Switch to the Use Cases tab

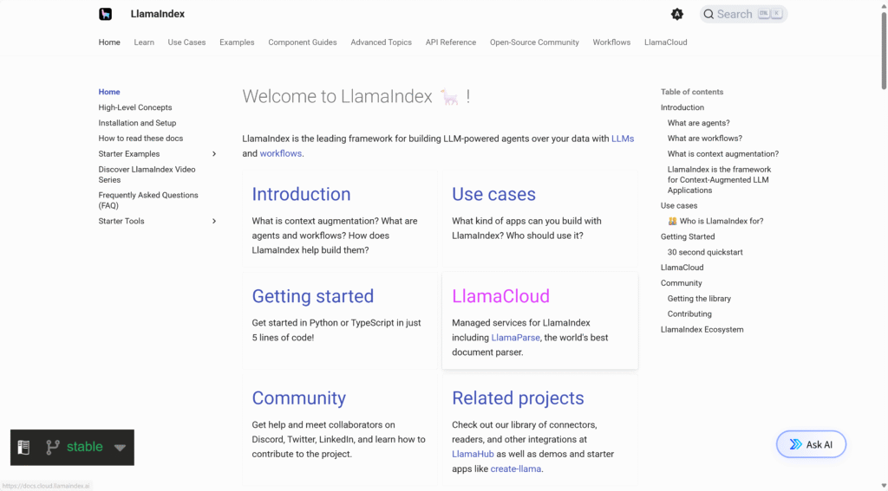(186, 42)
